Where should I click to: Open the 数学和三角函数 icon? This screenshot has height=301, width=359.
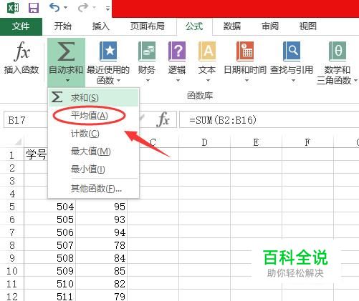coord(338,51)
